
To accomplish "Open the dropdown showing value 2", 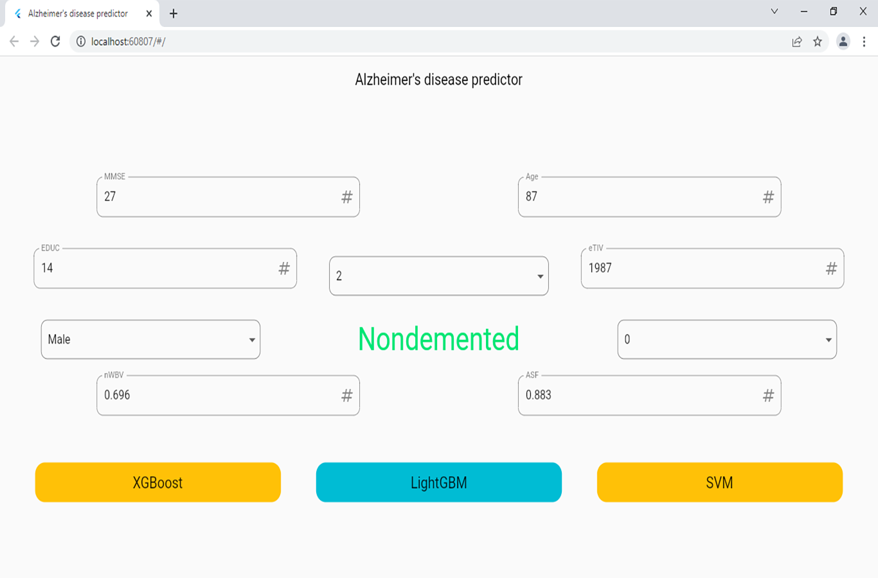I will pos(438,276).
